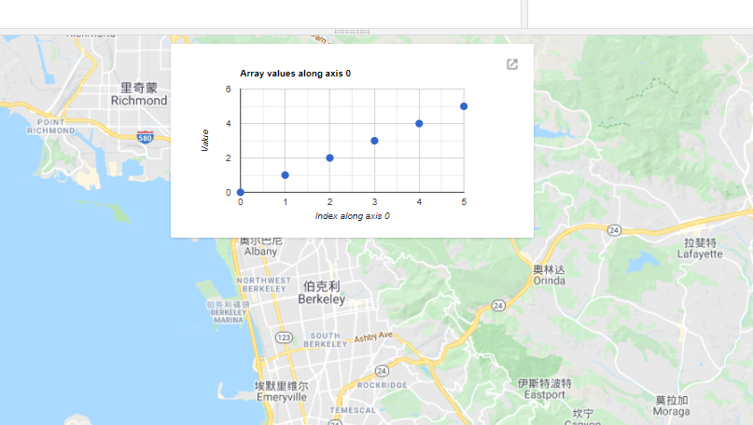
Task: Click the Route 24 shield near Rockridge
Action: [382, 371]
